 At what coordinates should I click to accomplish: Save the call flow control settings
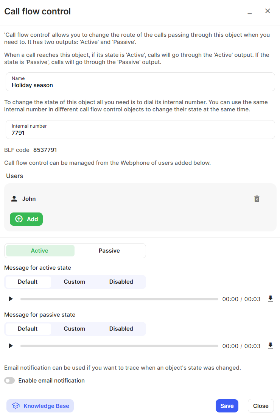coord(227,406)
